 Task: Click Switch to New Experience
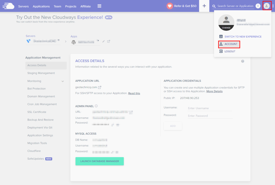(243, 37)
